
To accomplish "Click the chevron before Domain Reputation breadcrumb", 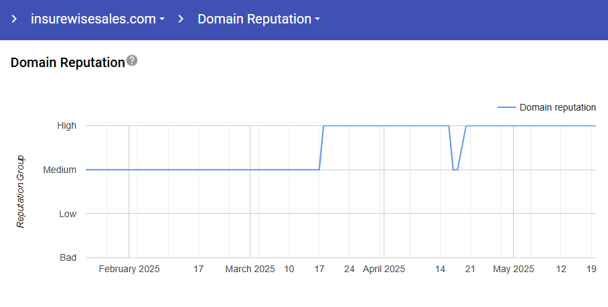I will click(x=181, y=19).
